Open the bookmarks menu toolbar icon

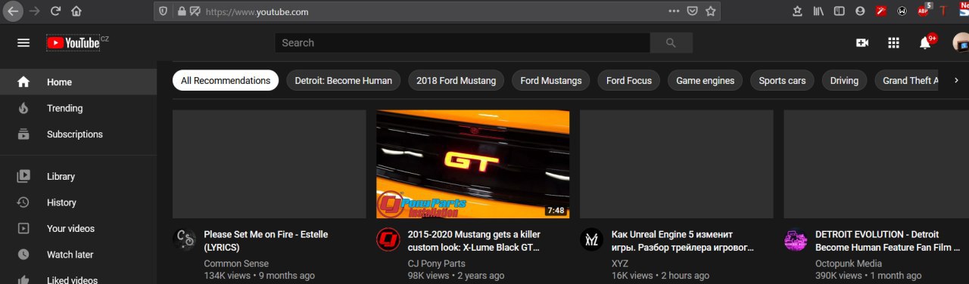click(x=797, y=11)
